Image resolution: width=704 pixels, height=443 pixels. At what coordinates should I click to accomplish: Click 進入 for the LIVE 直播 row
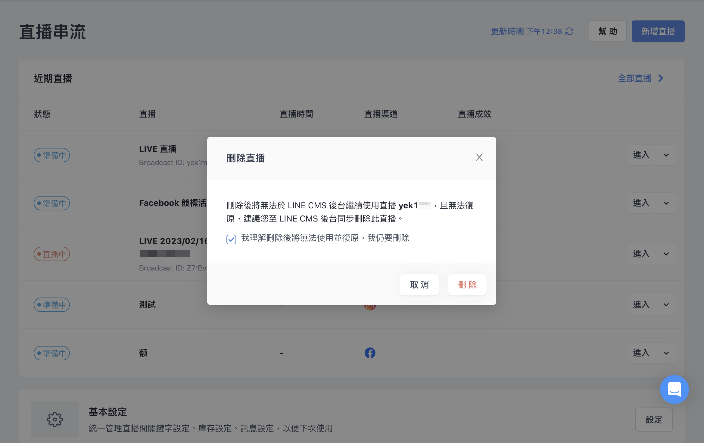tap(641, 155)
